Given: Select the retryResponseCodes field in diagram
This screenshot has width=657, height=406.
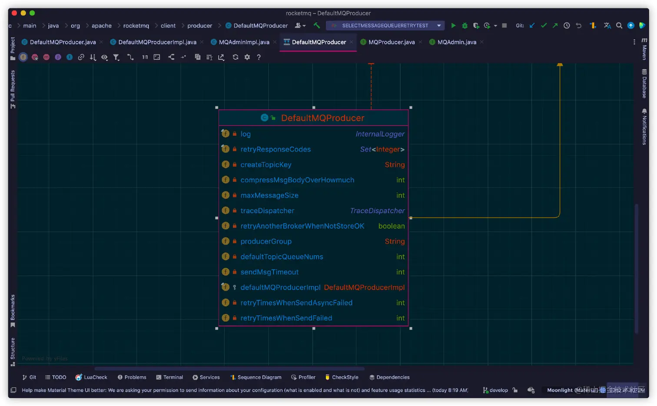Looking at the screenshot, I should (313, 149).
